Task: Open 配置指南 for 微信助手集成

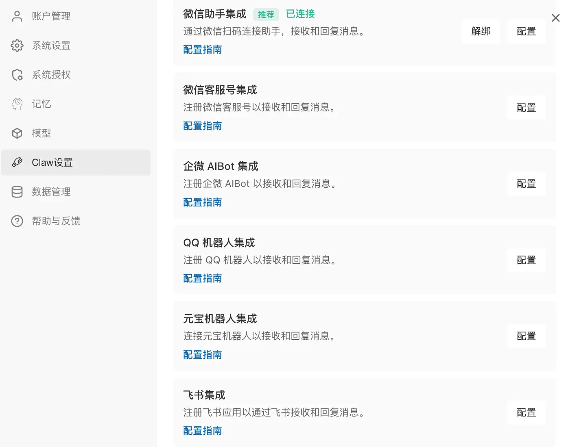Action: click(x=203, y=50)
